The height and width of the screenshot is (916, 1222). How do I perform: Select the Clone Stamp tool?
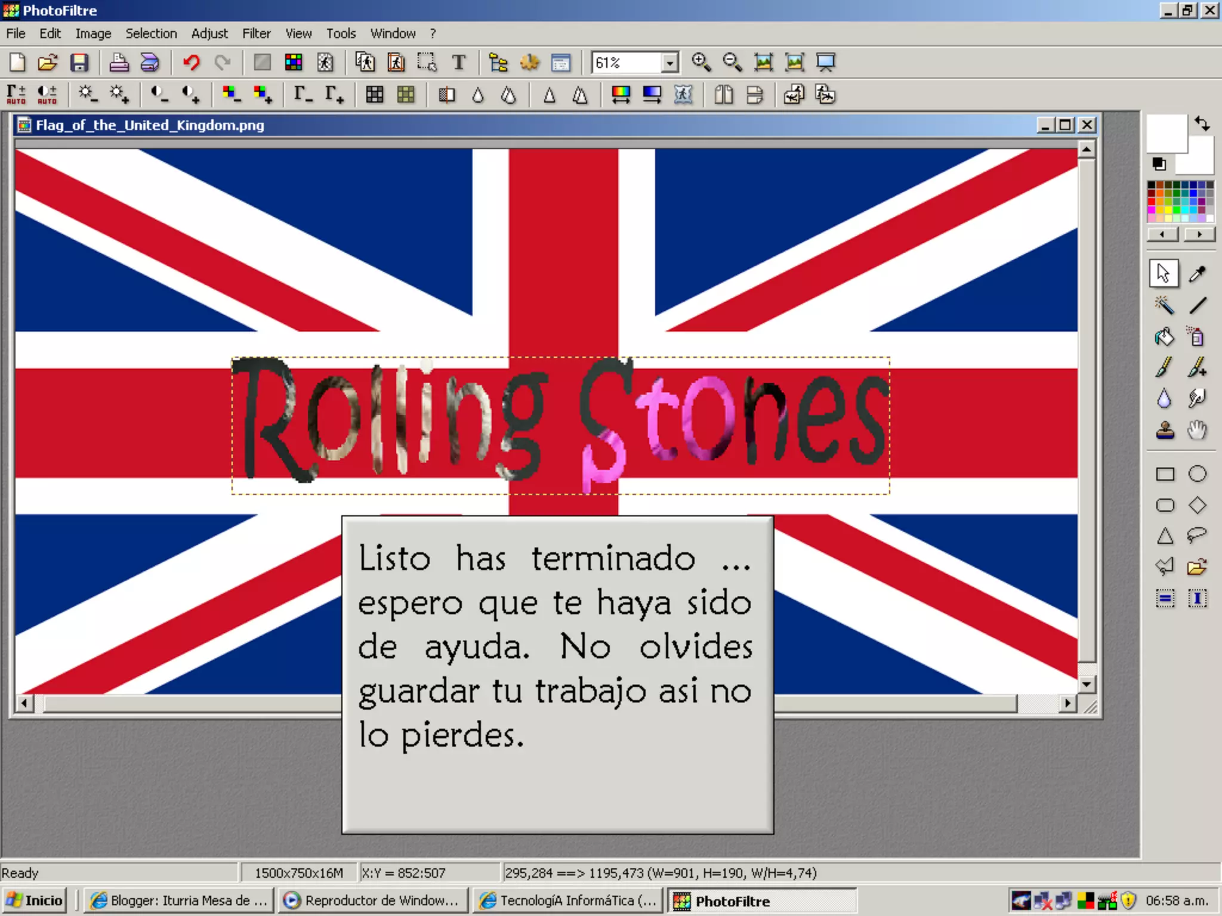1164,430
